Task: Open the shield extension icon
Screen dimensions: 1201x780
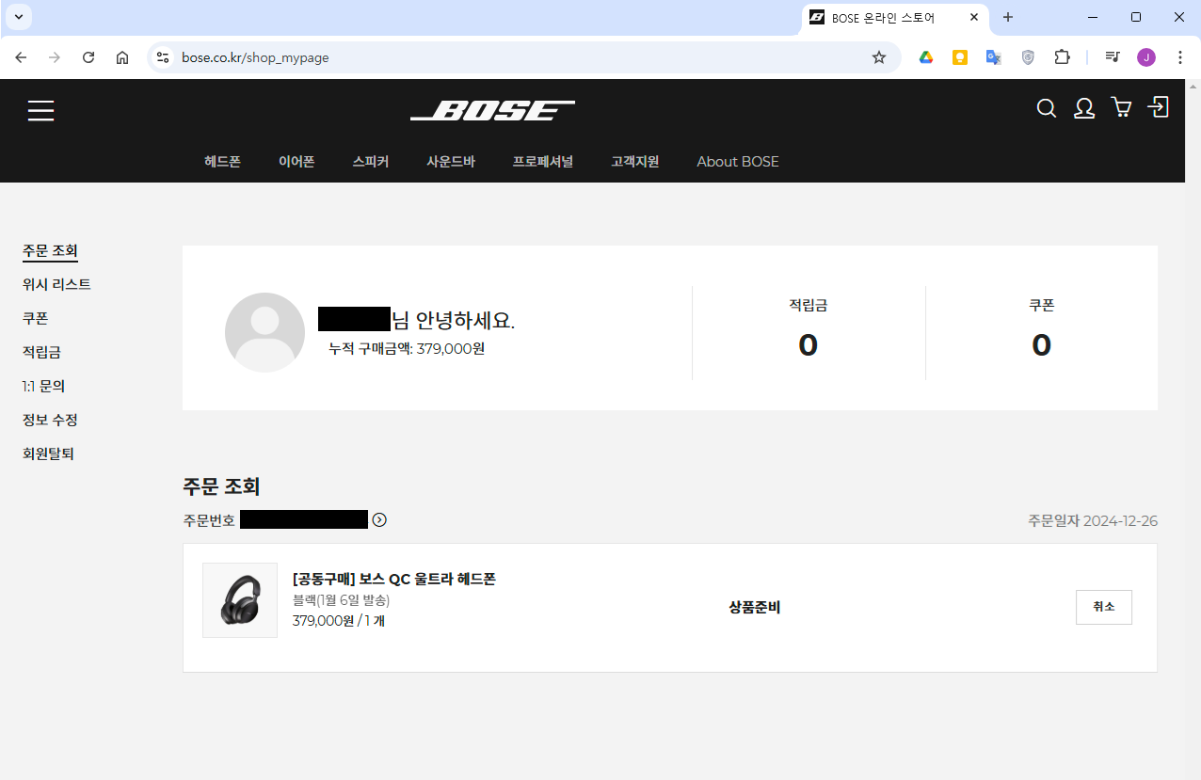Action: (1028, 57)
